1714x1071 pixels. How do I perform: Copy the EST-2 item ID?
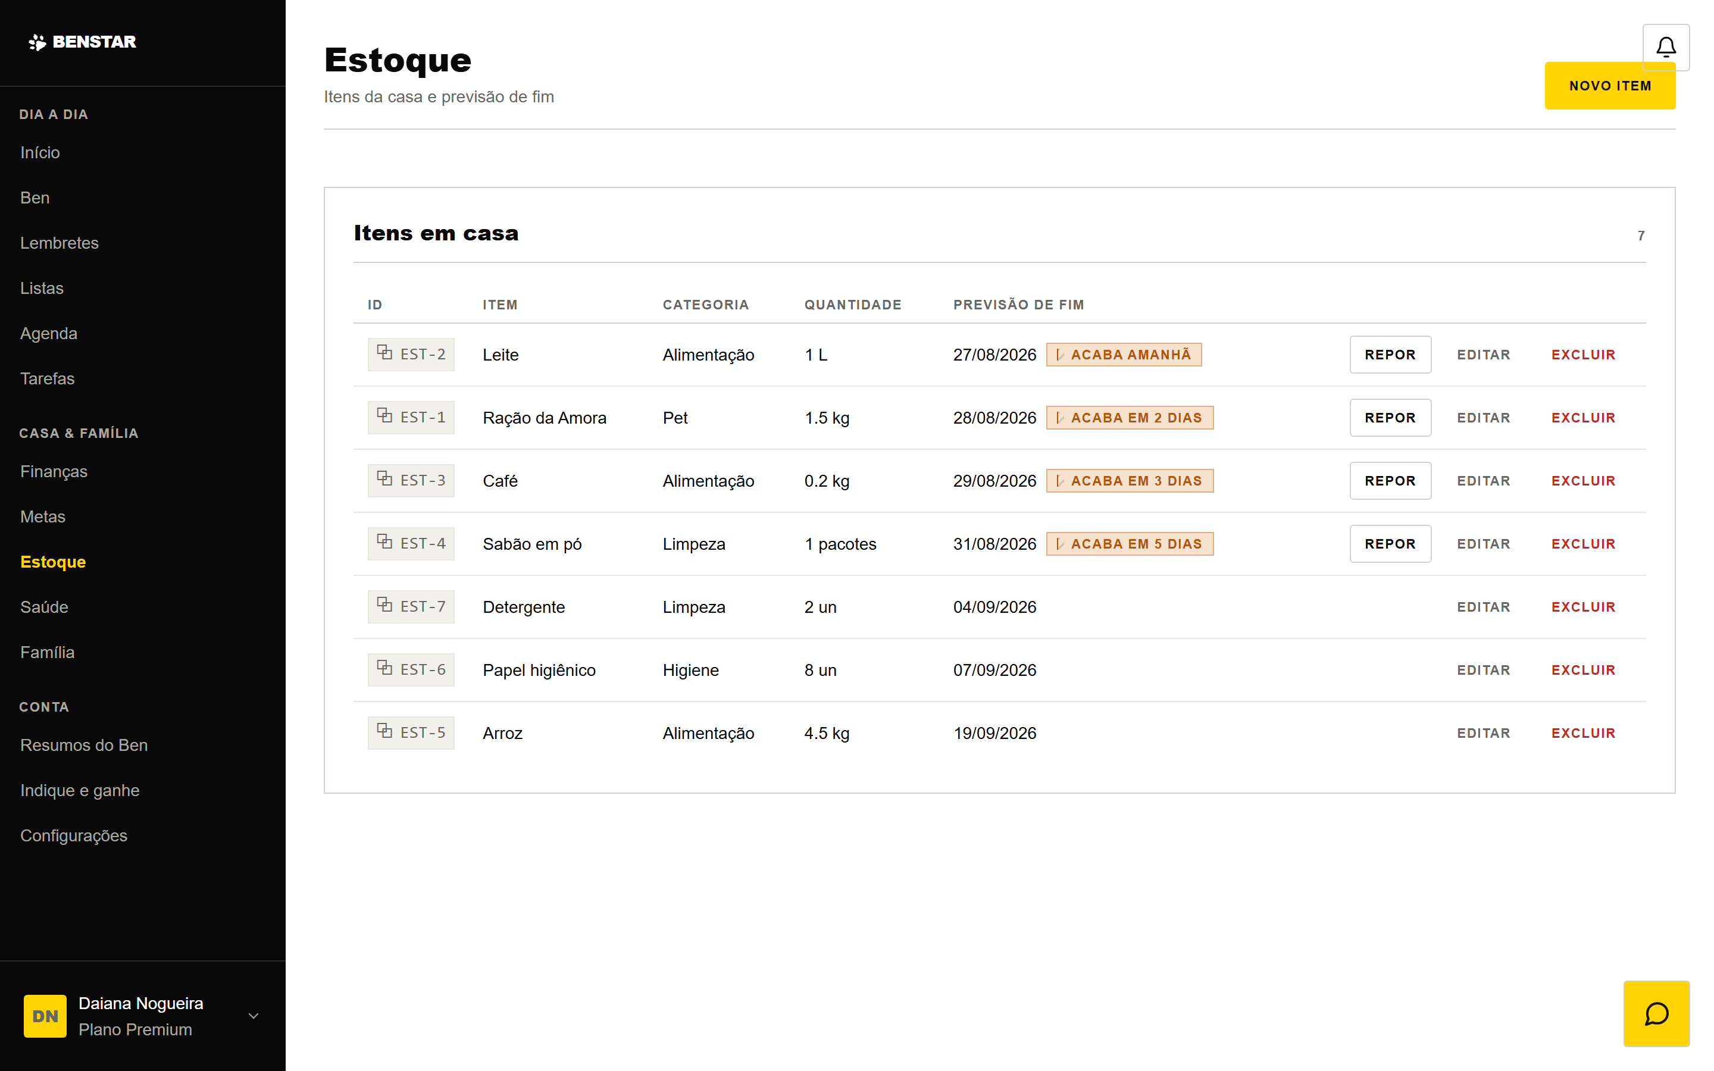[x=411, y=354]
